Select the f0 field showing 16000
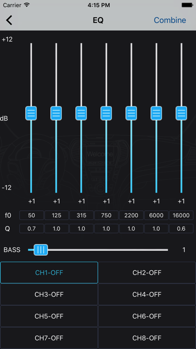 [181, 215]
